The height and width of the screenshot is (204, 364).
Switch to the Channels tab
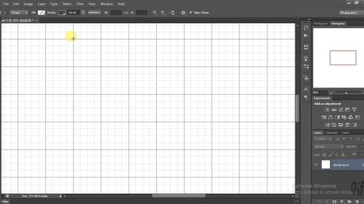click(x=332, y=133)
